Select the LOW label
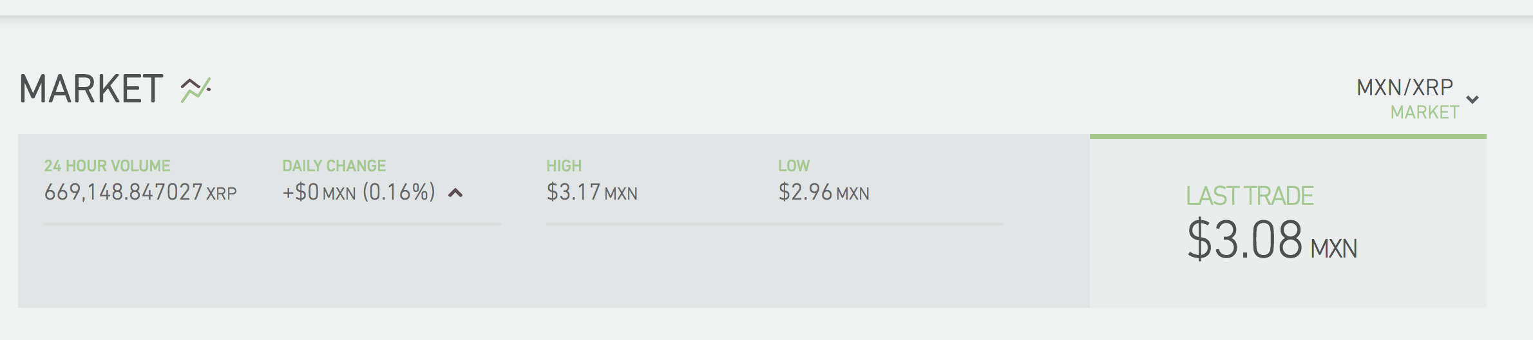Viewport: 1533px width, 340px height. click(x=794, y=166)
